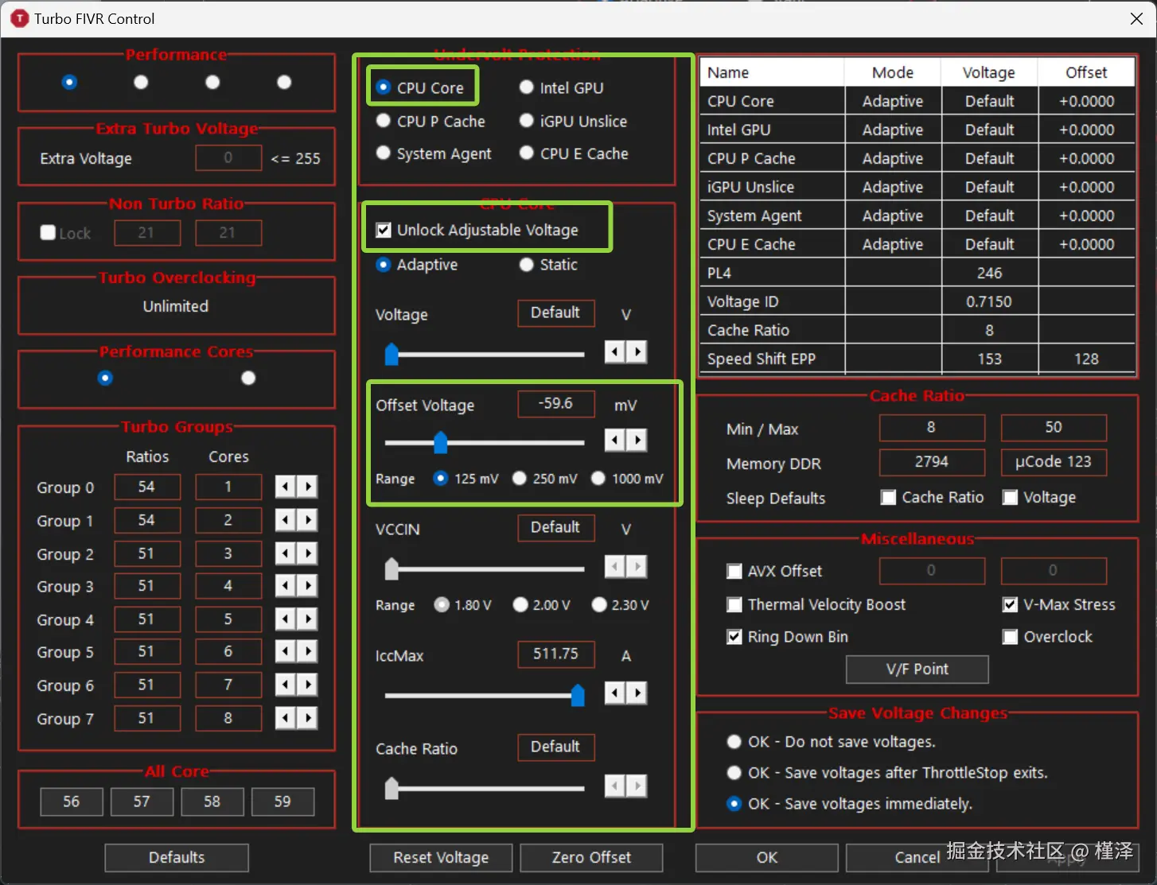Image resolution: width=1157 pixels, height=885 pixels.
Task: Click the Defaults button
Action: [x=177, y=858]
